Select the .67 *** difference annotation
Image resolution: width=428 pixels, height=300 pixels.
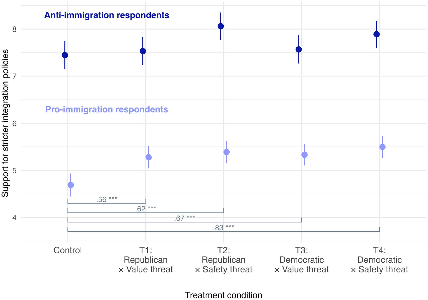[x=184, y=218]
